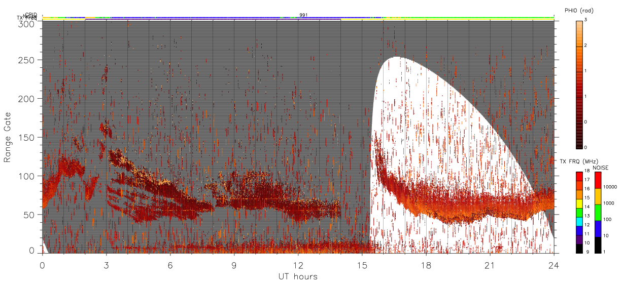
Task: Click Range Gate tick label '250'
Action: pyautogui.click(x=27, y=60)
